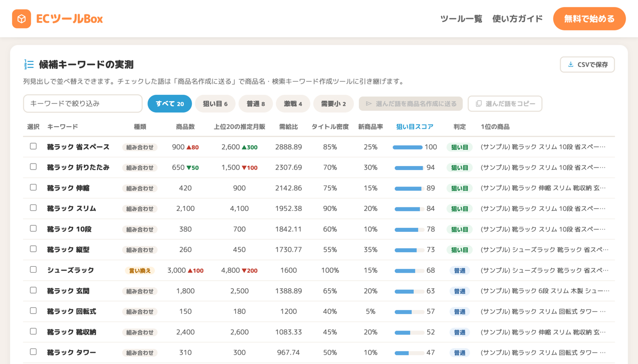This screenshot has height=364, width=638.
Task: Click the ECツールBox cube logo icon
Action: pyautogui.click(x=21, y=19)
